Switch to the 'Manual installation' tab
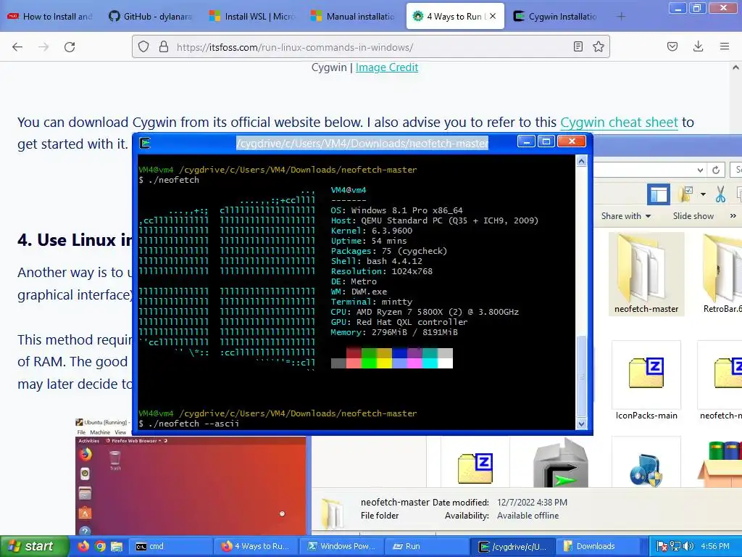 tap(354, 17)
